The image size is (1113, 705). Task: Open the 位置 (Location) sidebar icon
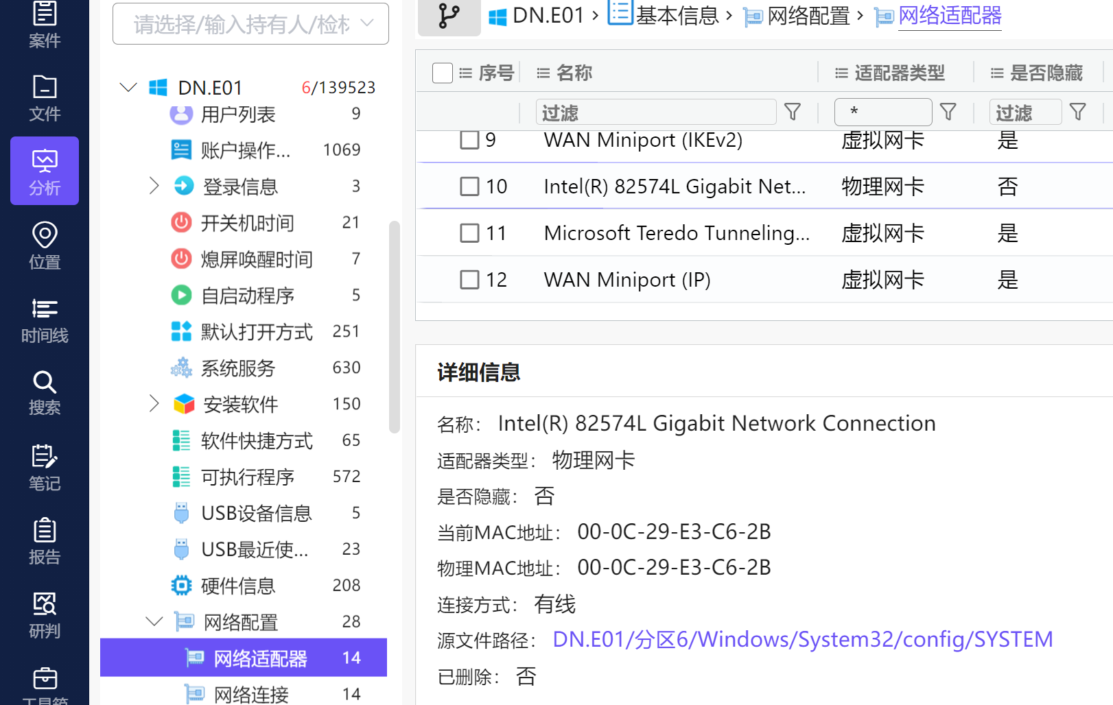click(x=45, y=245)
